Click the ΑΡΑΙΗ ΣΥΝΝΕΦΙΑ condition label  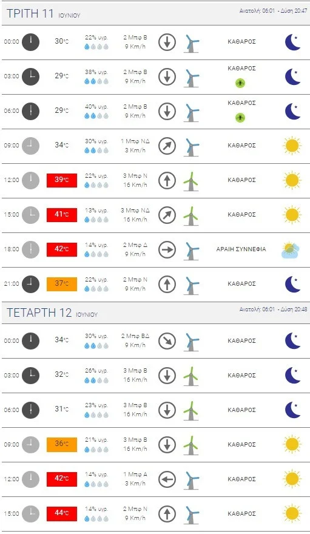click(x=241, y=249)
